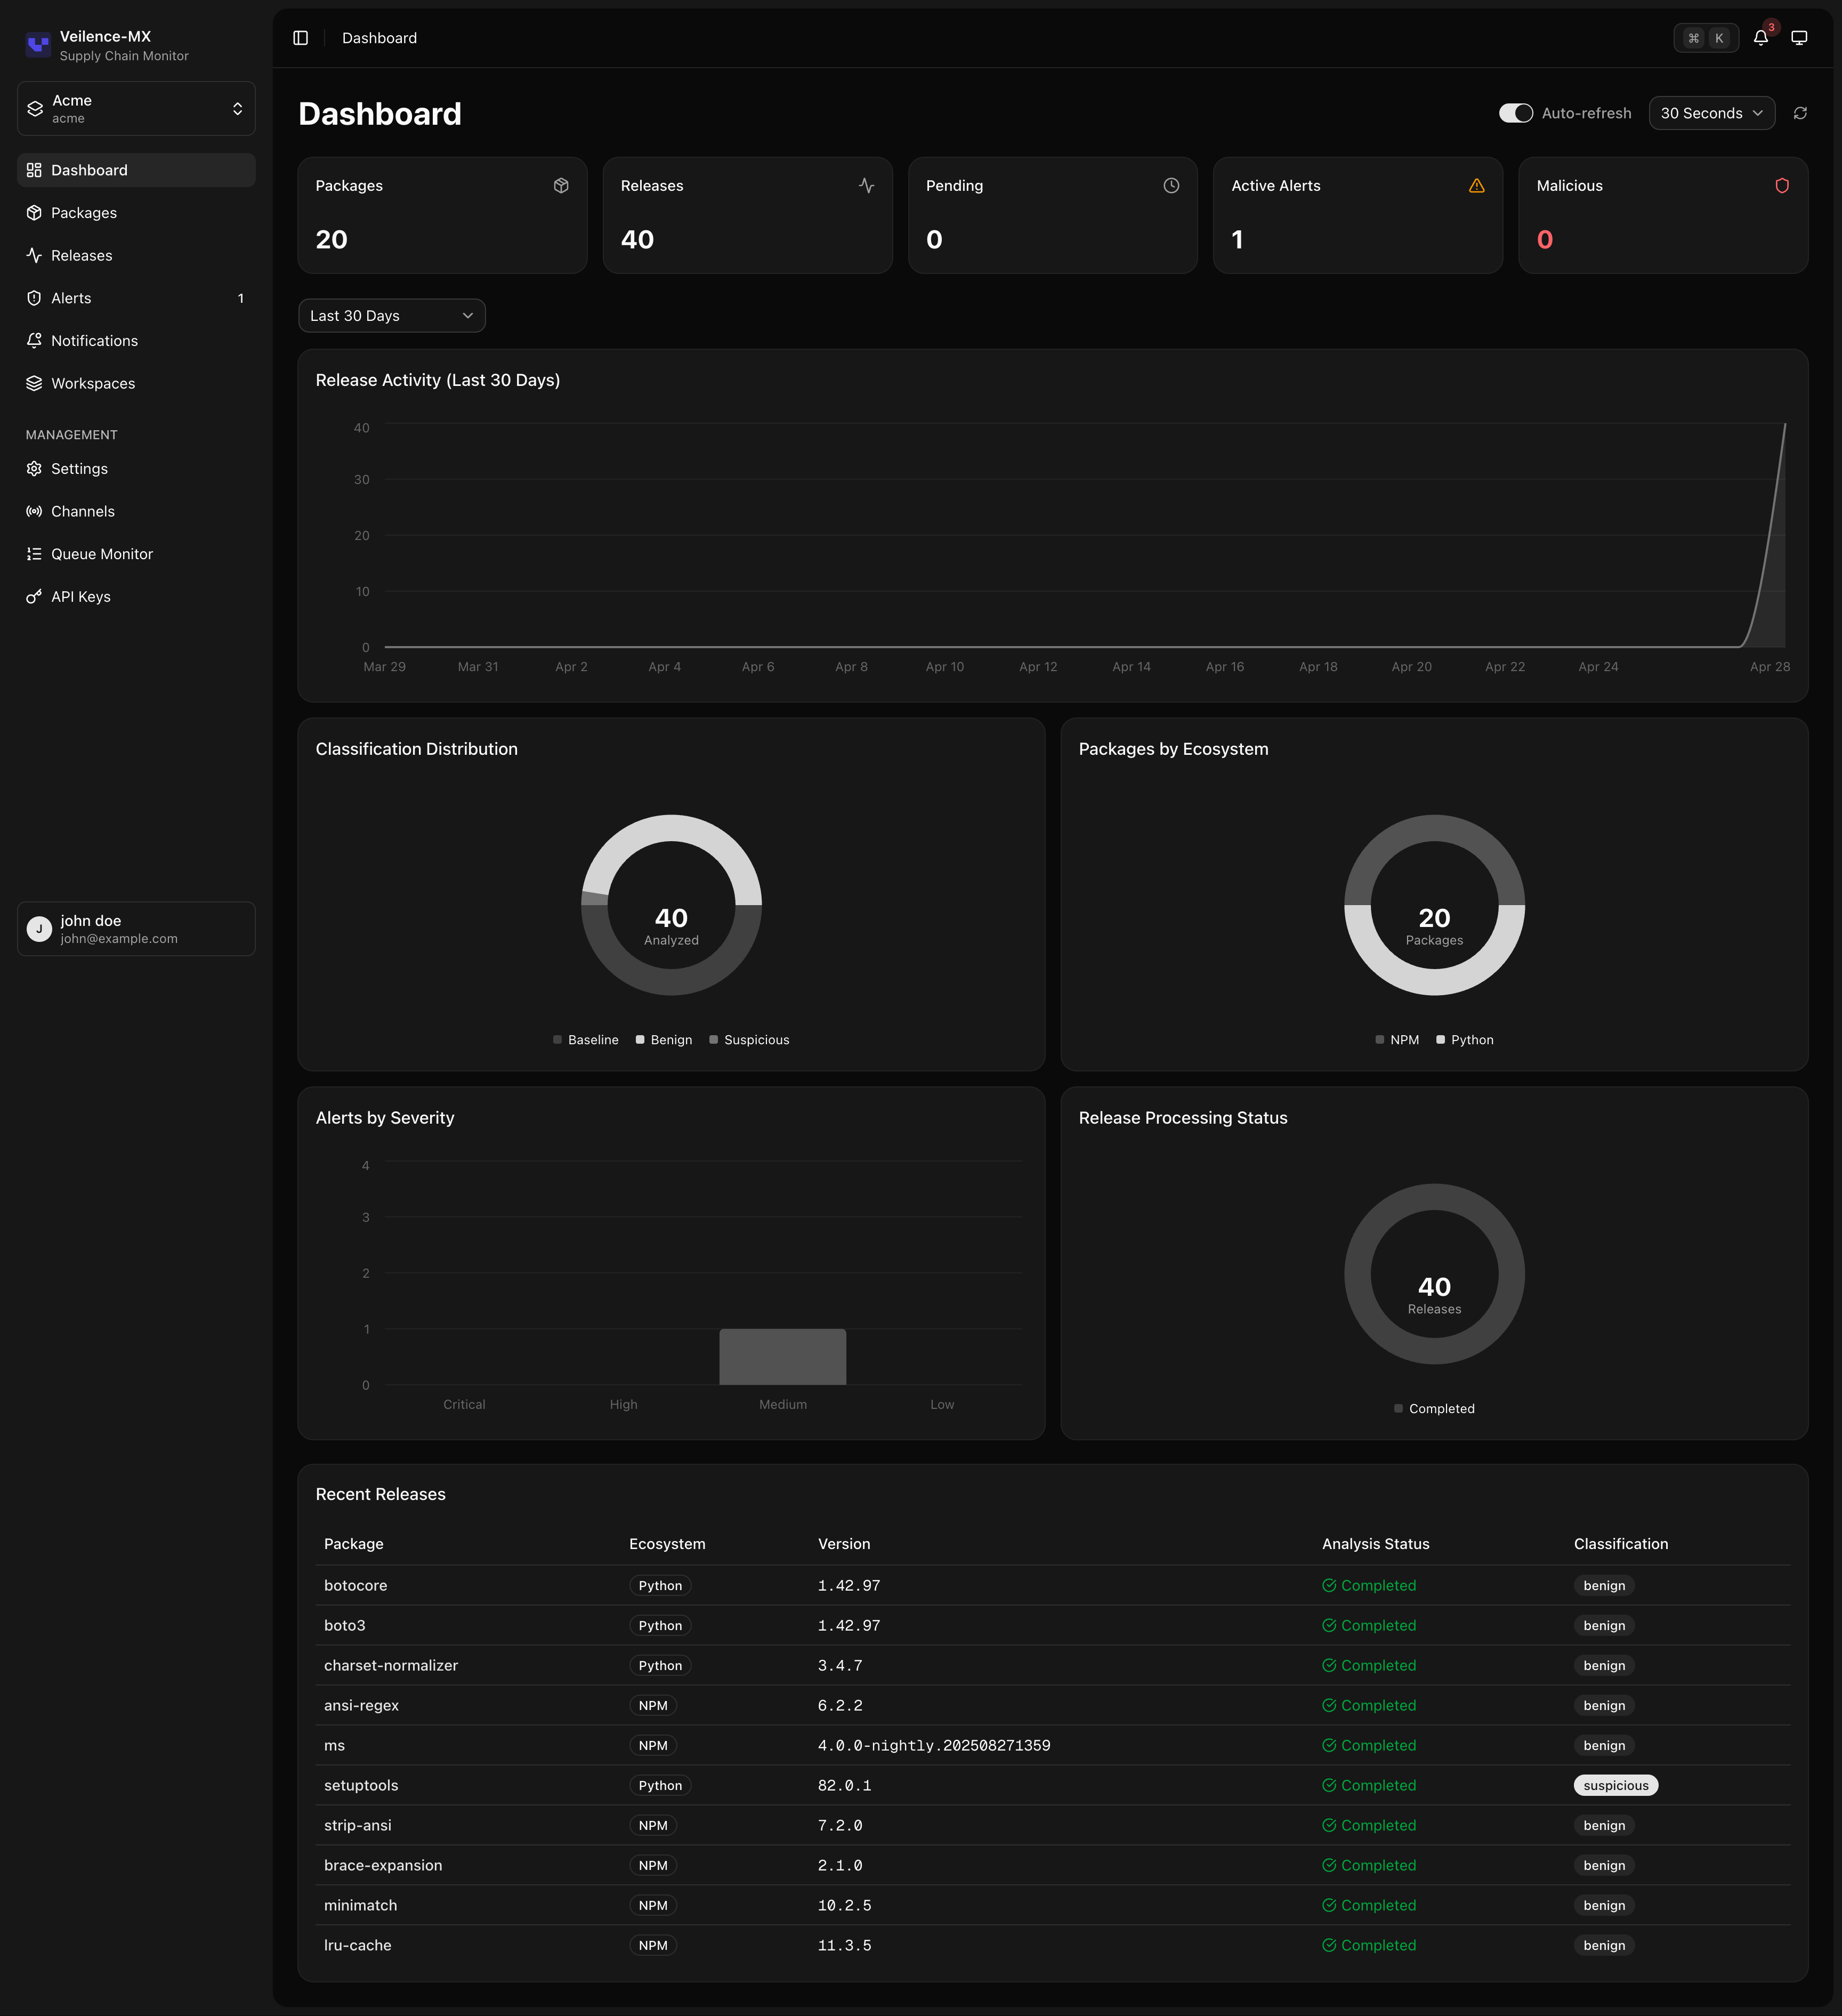Click the Python badge in boto3 row

point(660,1626)
